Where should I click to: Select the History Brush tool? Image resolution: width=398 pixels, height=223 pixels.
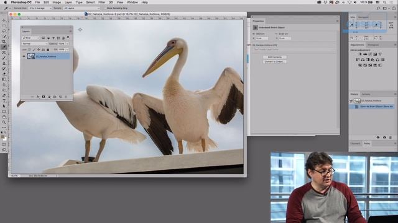pyautogui.click(x=4, y=69)
